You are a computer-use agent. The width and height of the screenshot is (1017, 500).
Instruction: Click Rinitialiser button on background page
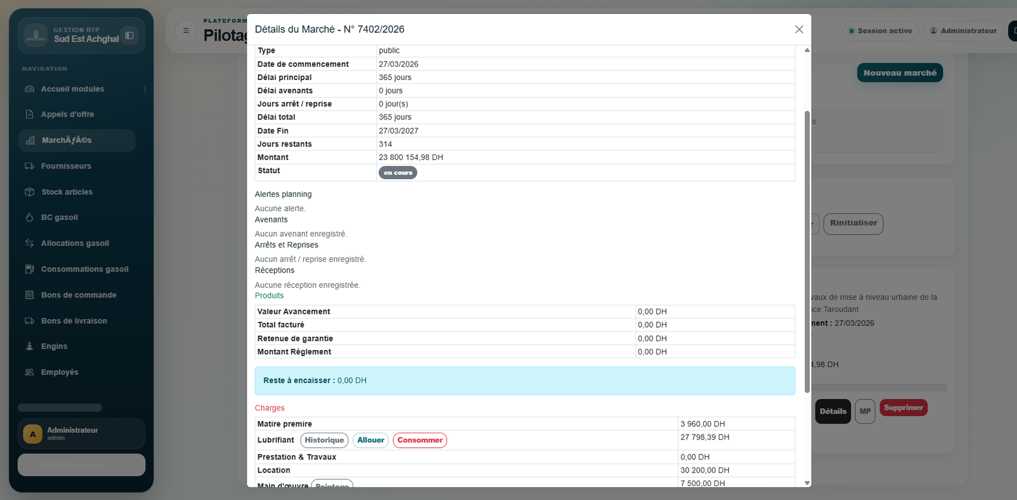(x=853, y=224)
